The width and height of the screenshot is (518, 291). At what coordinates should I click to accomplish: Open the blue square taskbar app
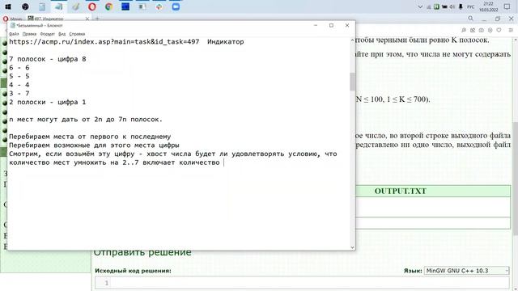tap(125, 6)
